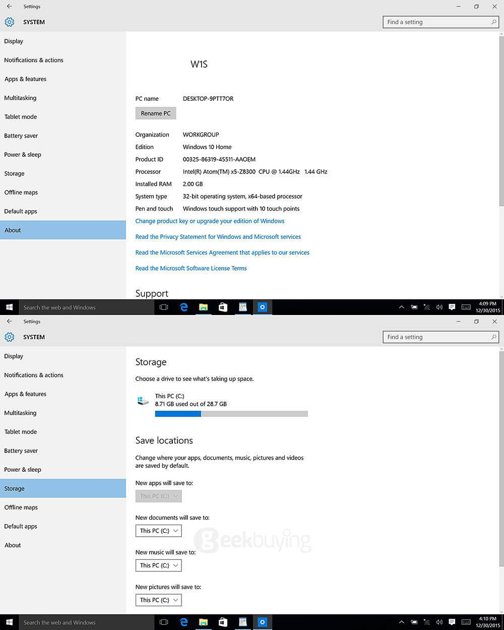The width and height of the screenshot is (504, 630).
Task: Open the Windows Store from the taskbar
Action: (223, 622)
